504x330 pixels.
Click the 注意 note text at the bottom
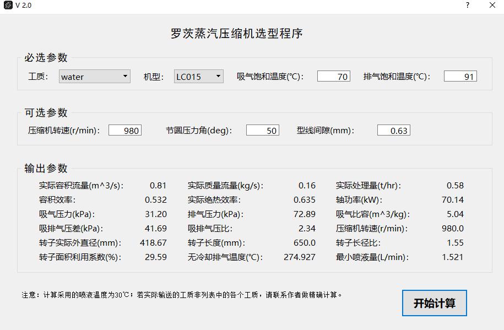point(182,295)
